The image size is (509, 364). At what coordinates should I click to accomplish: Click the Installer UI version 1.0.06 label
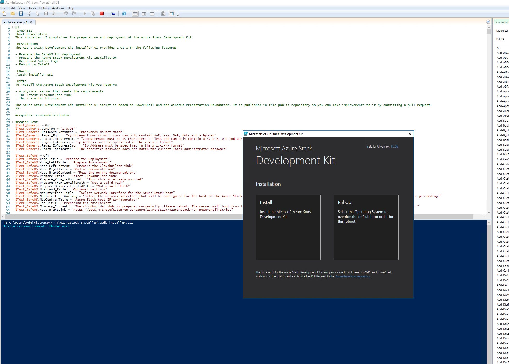point(382,147)
